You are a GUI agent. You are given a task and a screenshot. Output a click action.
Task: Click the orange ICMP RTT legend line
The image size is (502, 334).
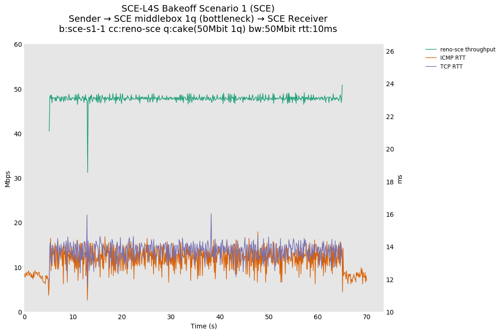click(x=431, y=58)
